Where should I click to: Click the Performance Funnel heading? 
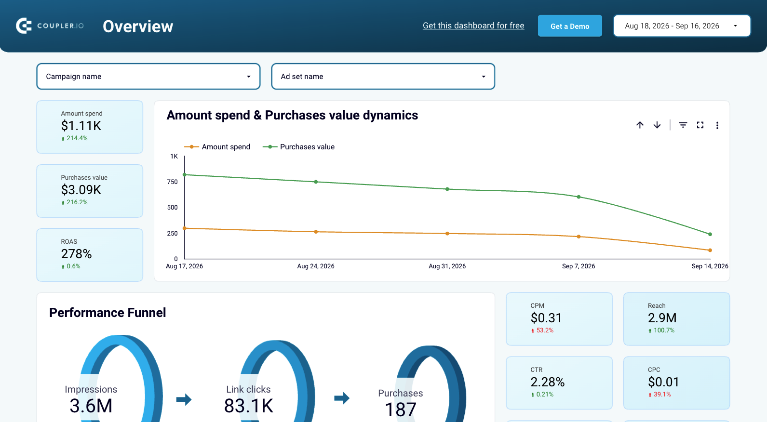tap(108, 313)
